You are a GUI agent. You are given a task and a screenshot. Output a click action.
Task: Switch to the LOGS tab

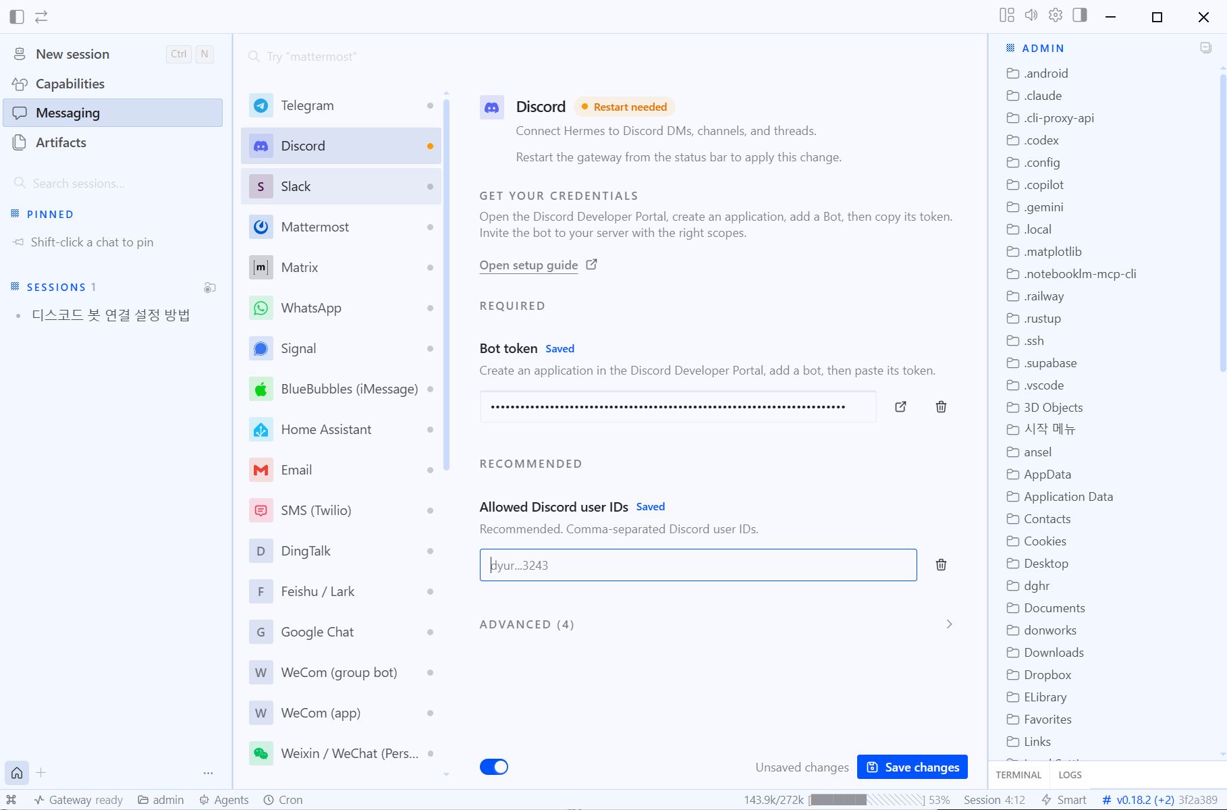tap(1070, 775)
